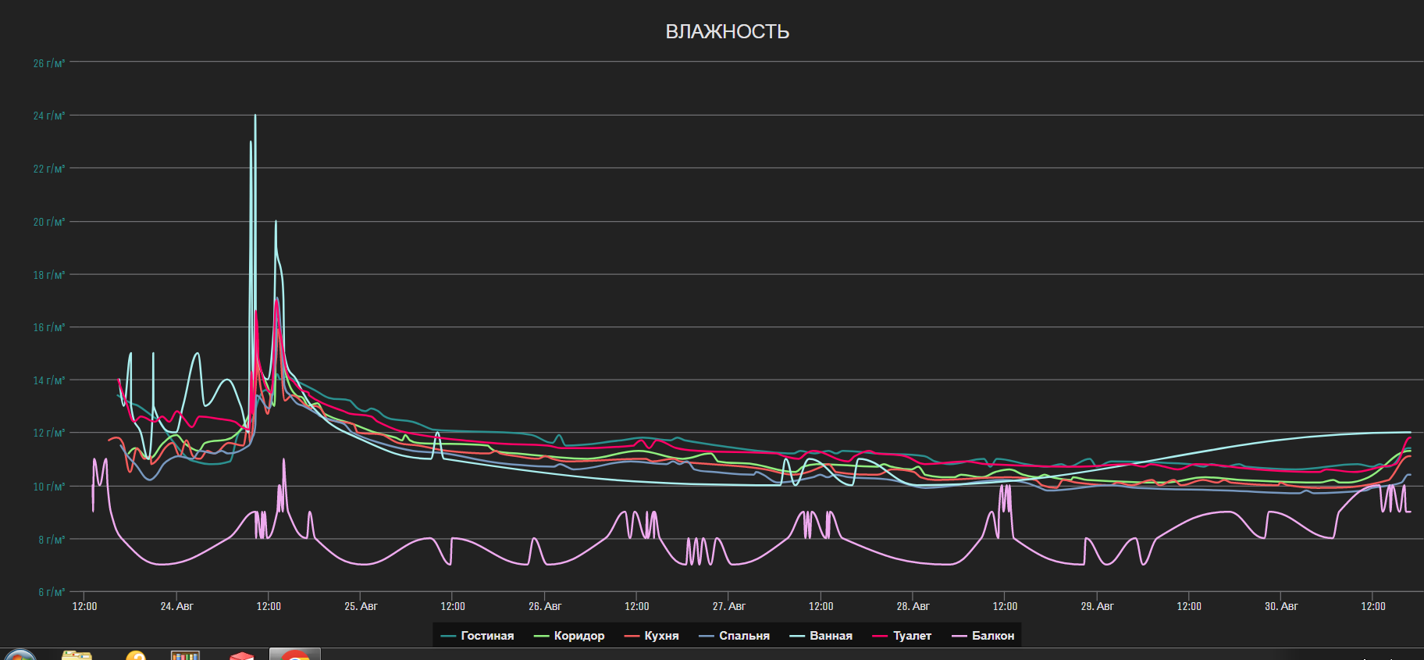The height and width of the screenshot is (660, 1424).
Task: Disable the Туалет series in the legend
Action: [x=902, y=636]
